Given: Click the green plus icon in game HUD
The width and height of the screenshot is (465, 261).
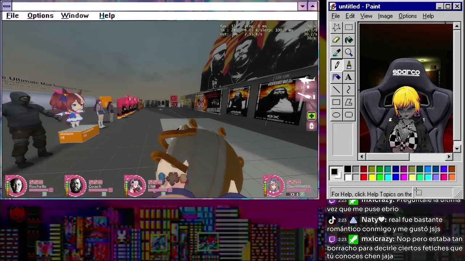Looking at the screenshot, I should tap(311, 116).
